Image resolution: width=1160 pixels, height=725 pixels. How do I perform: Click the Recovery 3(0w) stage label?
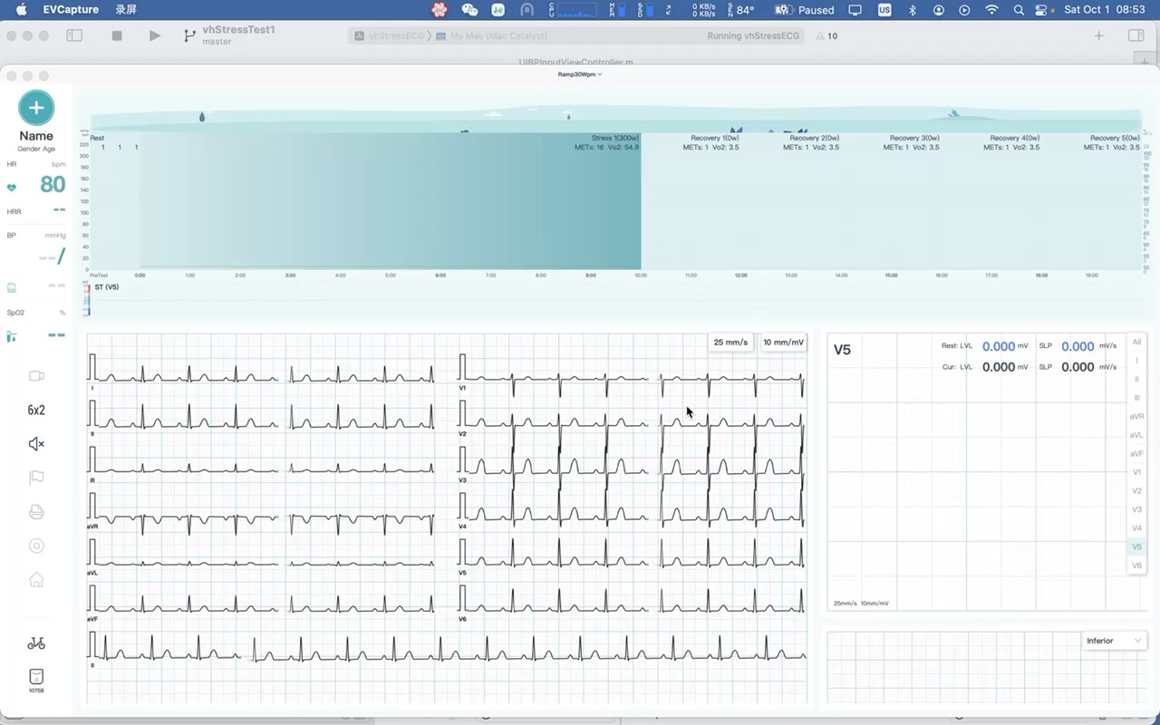tap(914, 139)
